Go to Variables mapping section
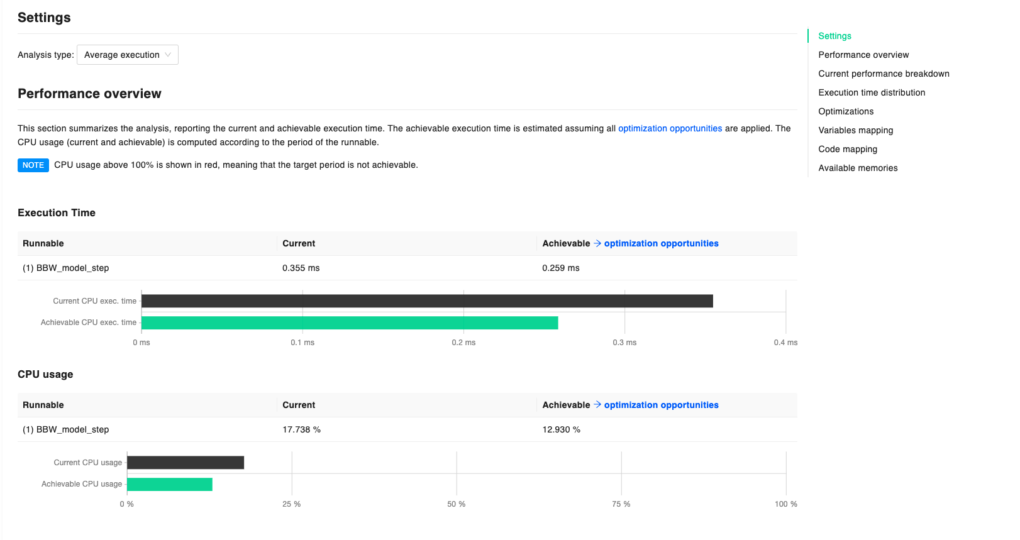This screenshot has width=1020, height=540. pyautogui.click(x=855, y=130)
